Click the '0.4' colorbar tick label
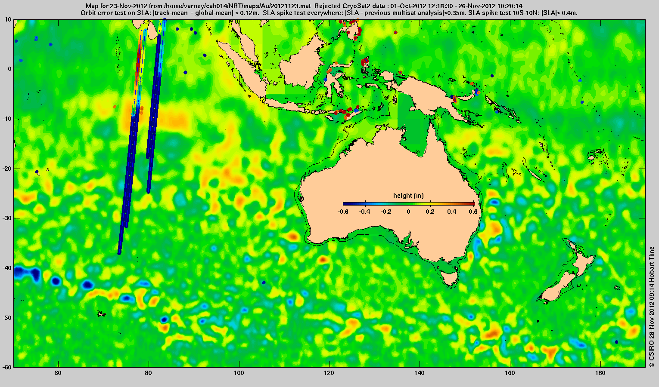659x387 pixels. coord(452,212)
